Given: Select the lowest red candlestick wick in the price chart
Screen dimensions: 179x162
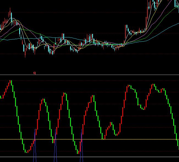Looking at the screenshot, I should [x=25, y=55].
